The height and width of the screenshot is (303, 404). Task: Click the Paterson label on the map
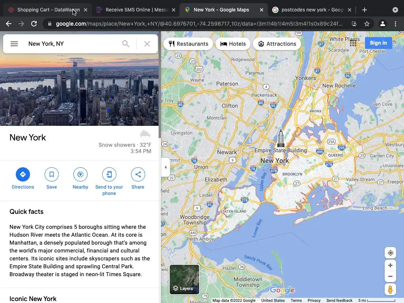227,84
